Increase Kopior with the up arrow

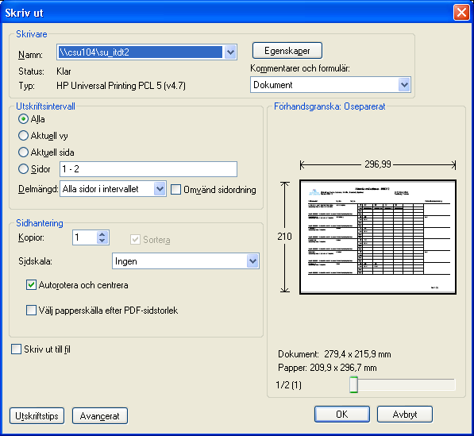102,234
